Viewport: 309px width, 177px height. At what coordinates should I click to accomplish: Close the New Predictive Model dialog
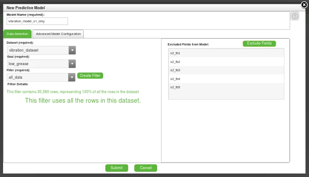[x=304, y=5]
